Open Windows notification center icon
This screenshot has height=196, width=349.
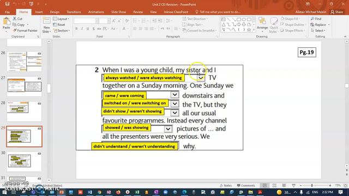[x=340, y=192]
